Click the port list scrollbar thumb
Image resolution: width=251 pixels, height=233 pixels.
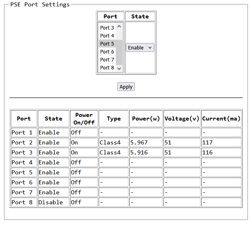[x=119, y=52]
